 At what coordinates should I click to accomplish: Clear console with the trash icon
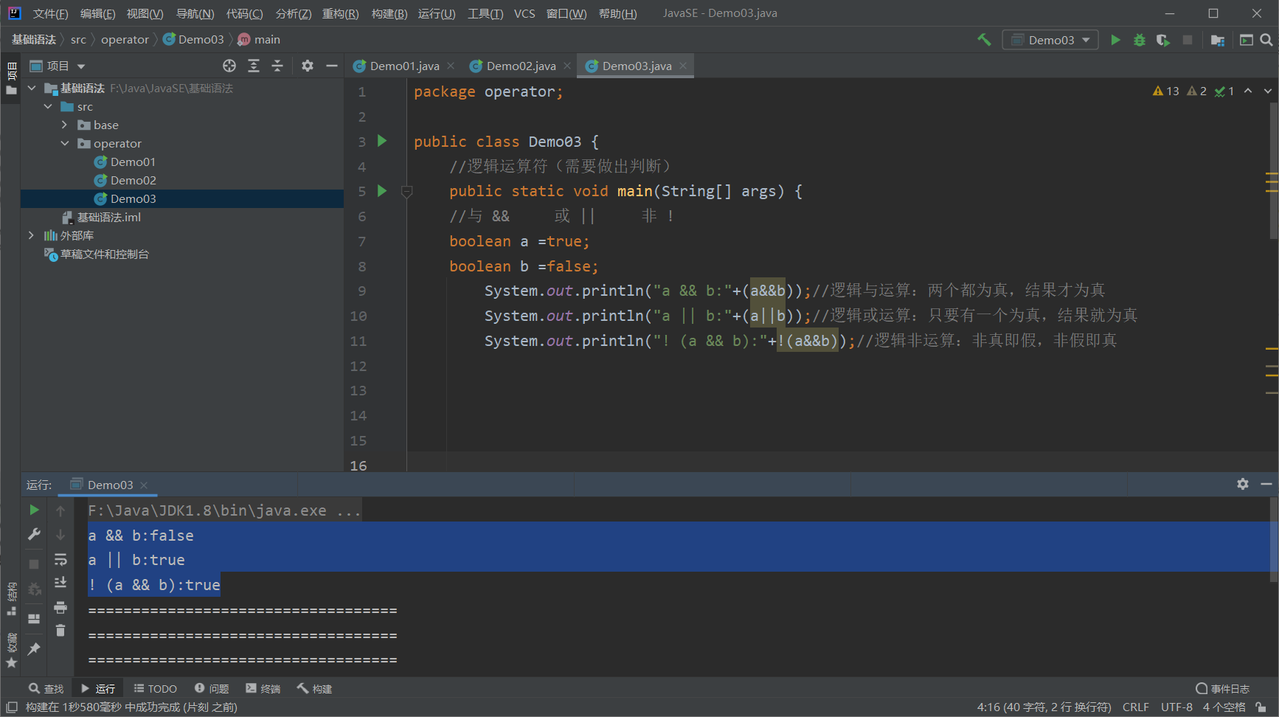tap(60, 631)
